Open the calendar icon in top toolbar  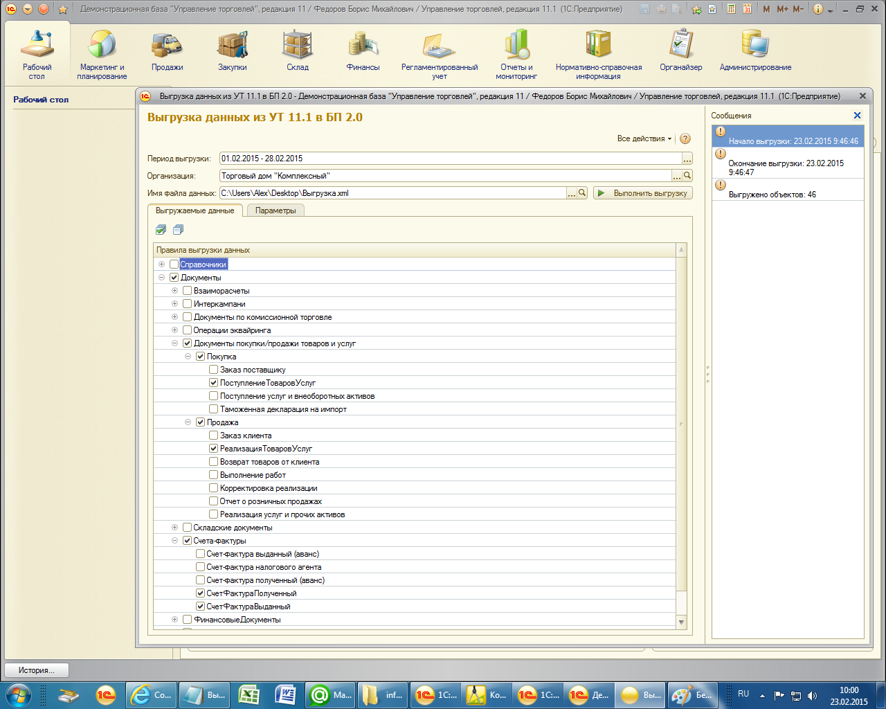coord(747,9)
